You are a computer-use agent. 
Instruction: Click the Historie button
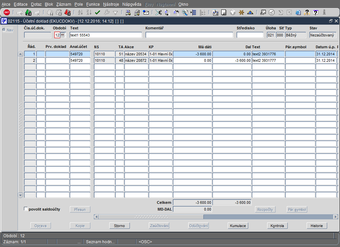coord(317,226)
